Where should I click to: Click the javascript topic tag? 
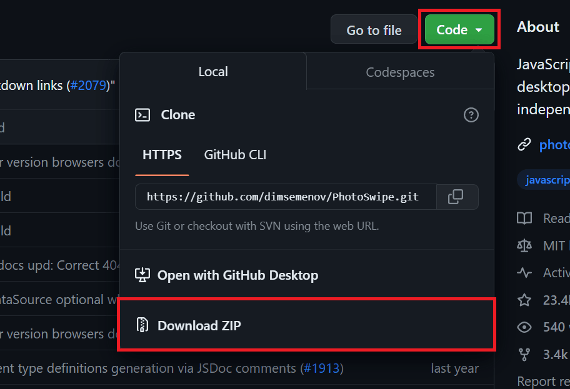(544, 180)
